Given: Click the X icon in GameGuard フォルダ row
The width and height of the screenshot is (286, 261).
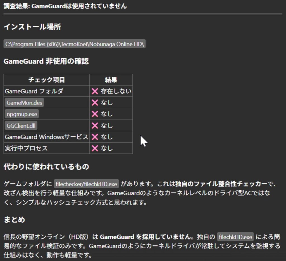Looking at the screenshot, I should point(95,91).
